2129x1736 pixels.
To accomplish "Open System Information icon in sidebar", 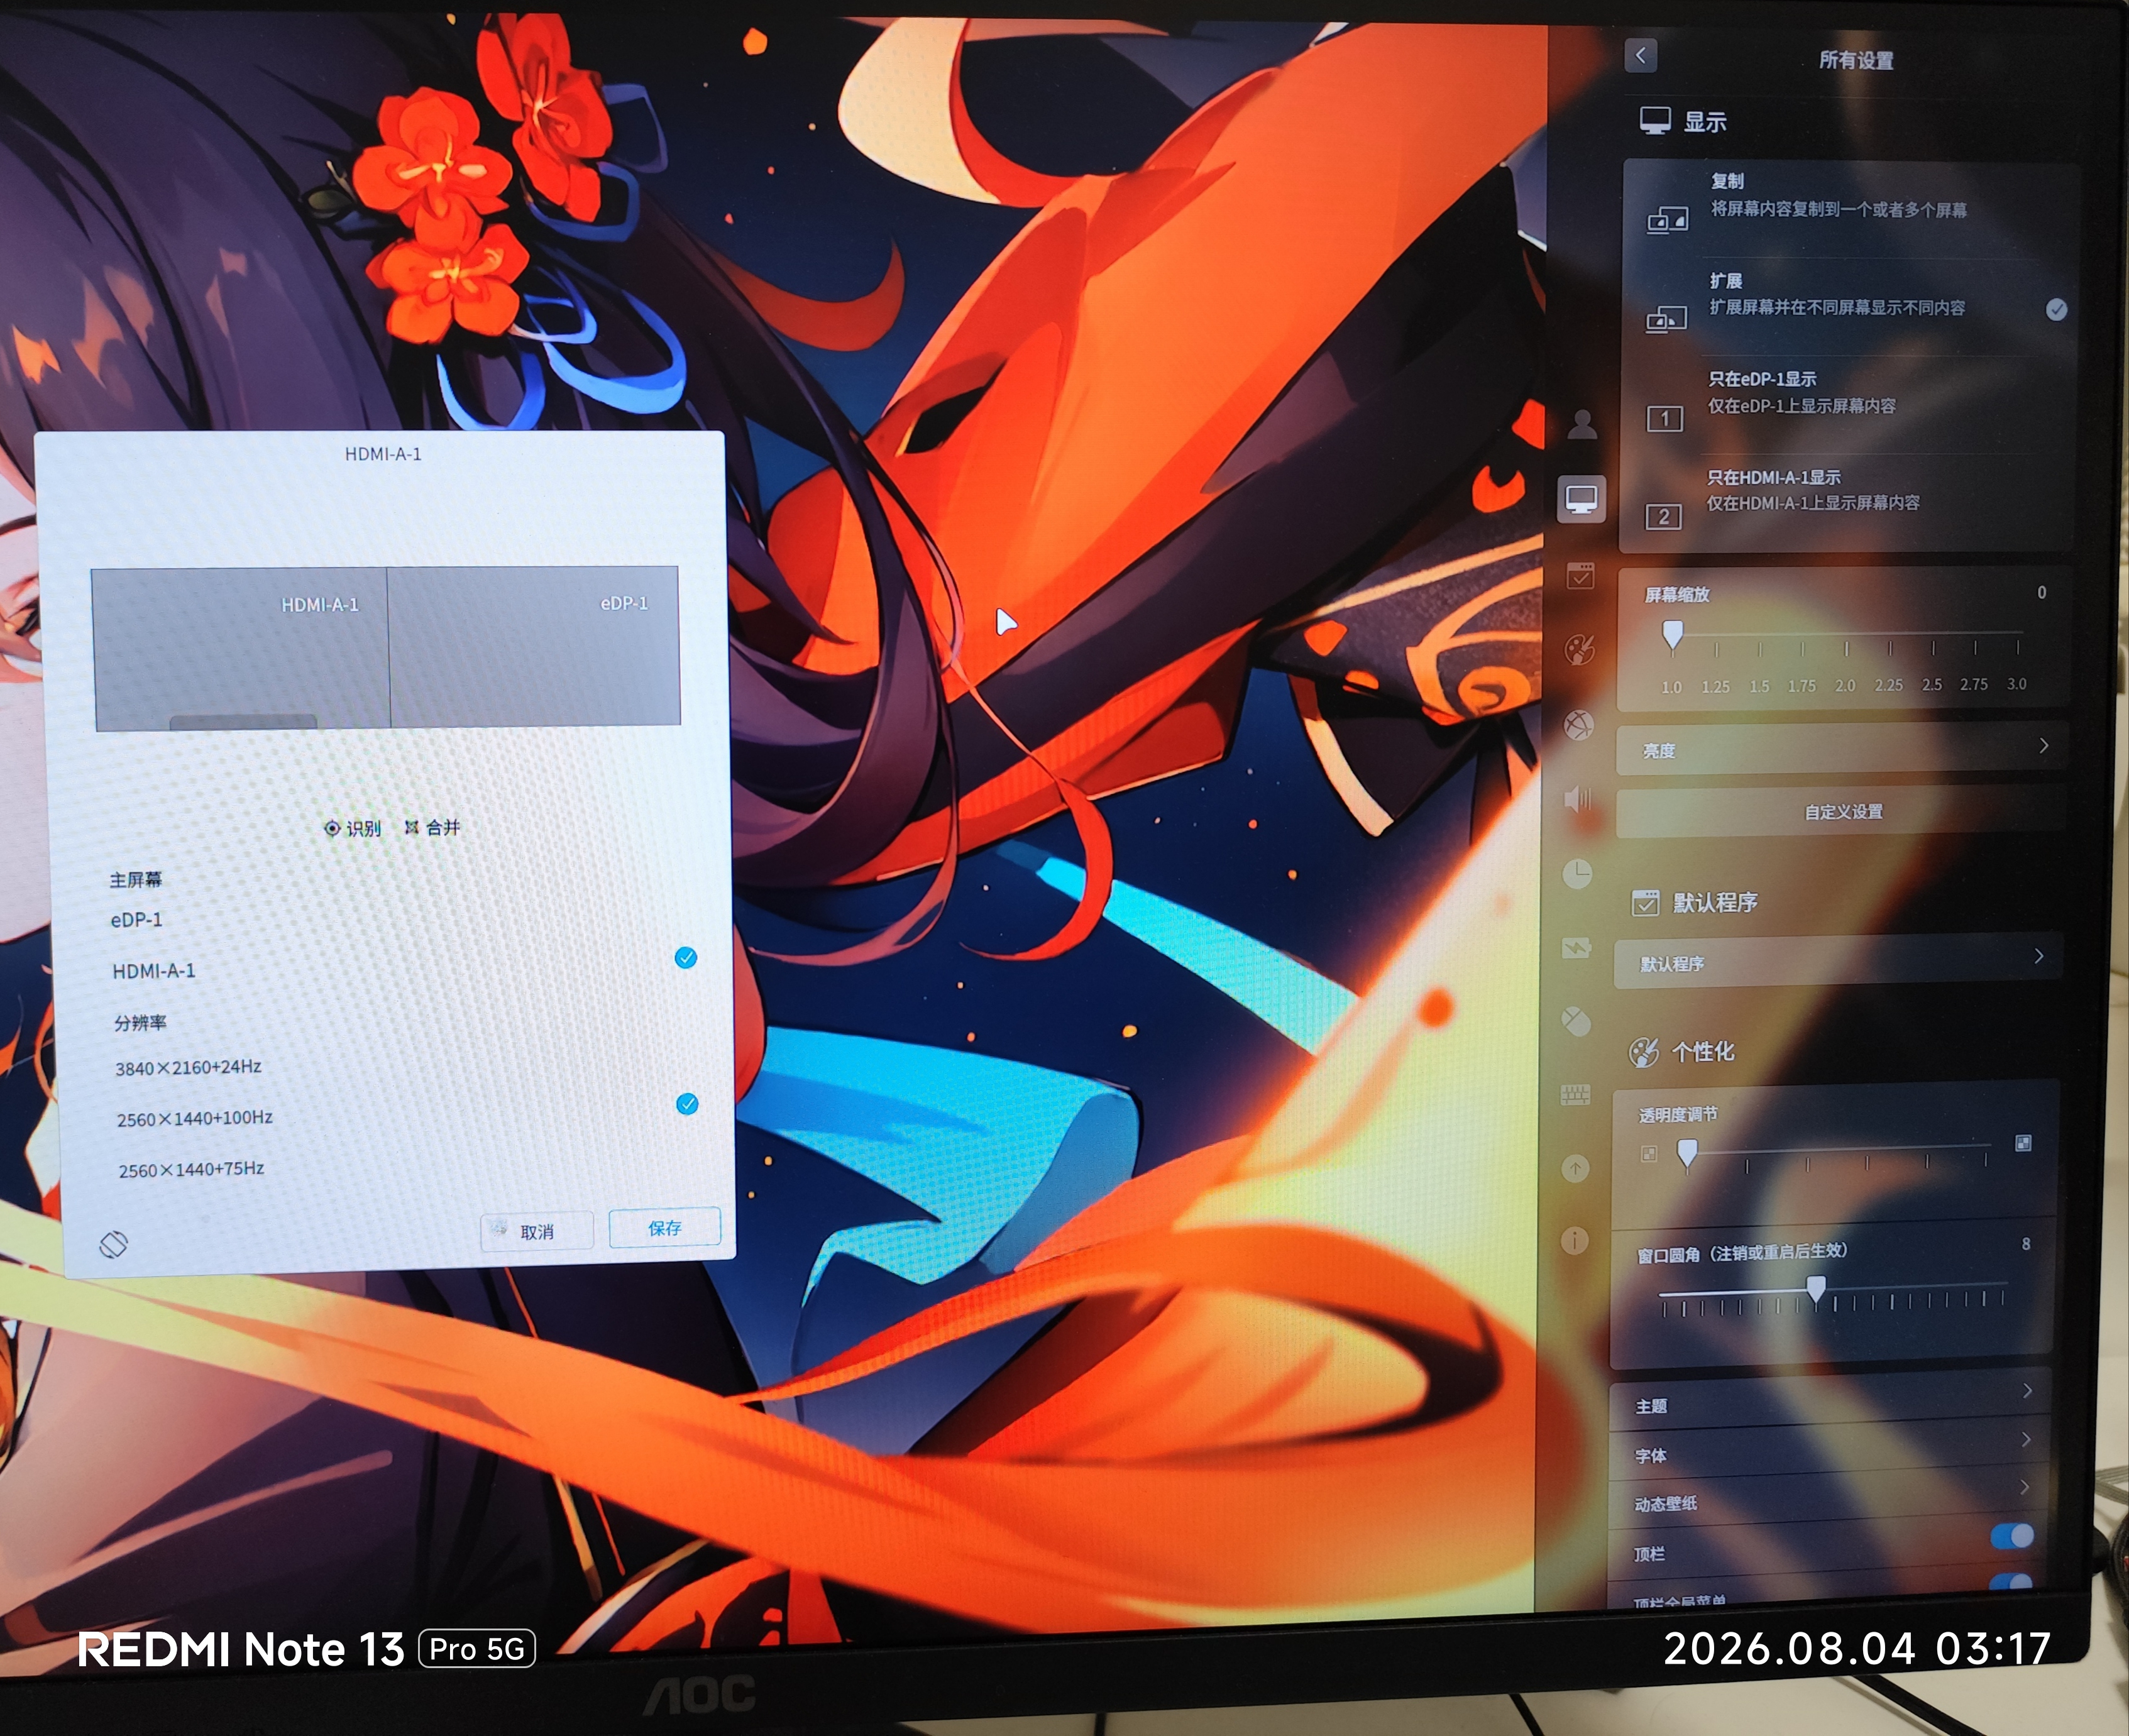I will click(1575, 1241).
